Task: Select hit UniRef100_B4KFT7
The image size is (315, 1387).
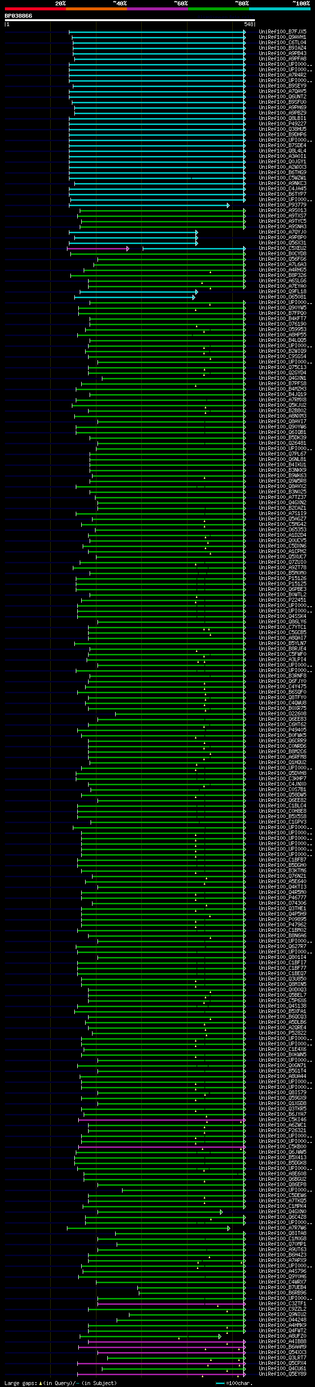Action: pyautogui.click(x=283, y=319)
